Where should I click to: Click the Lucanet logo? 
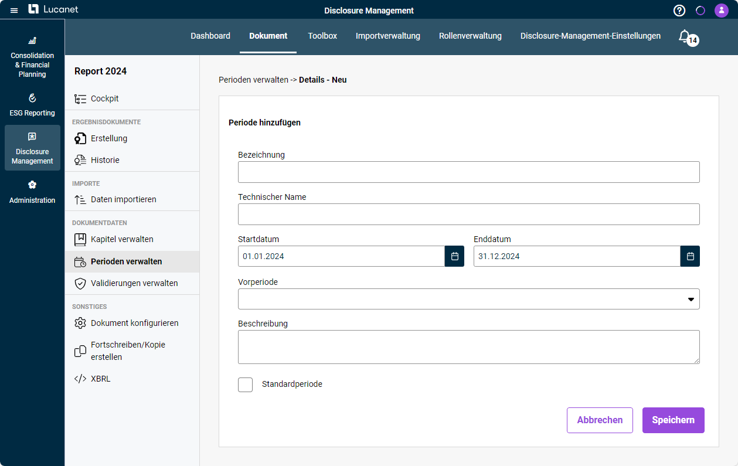53,9
